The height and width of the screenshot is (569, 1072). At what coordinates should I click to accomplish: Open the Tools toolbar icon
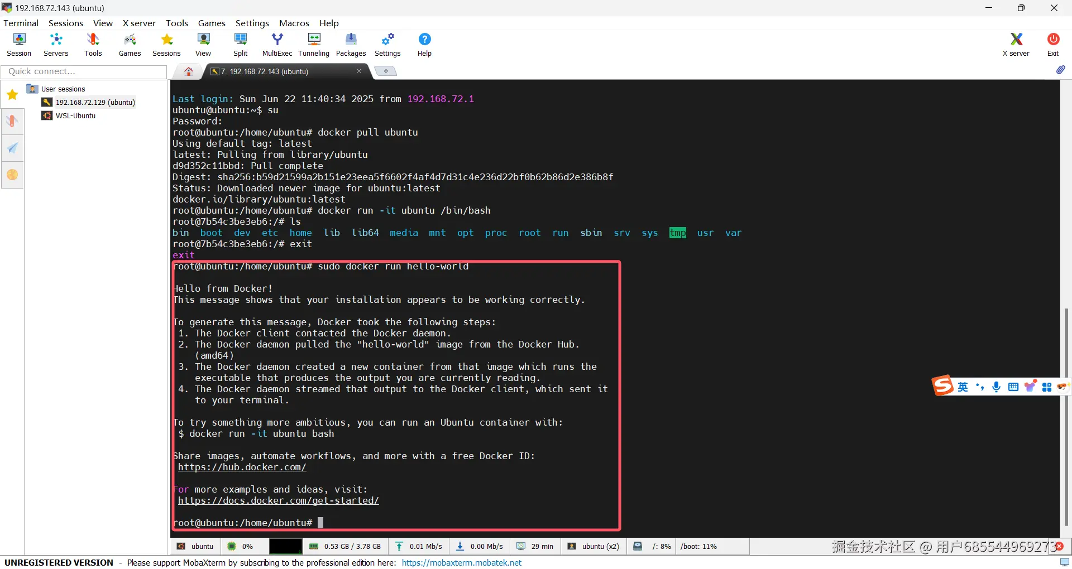93,45
